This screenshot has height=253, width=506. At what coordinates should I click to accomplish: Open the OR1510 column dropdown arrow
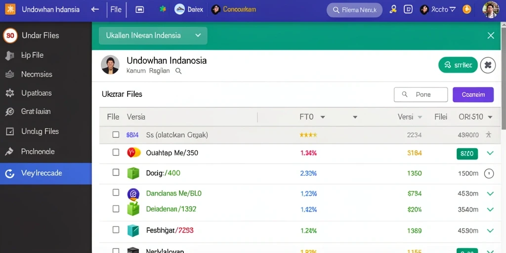(x=490, y=117)
